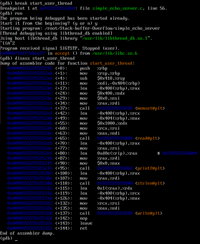Click the '(gdb) run' command line

click(11, 13)
